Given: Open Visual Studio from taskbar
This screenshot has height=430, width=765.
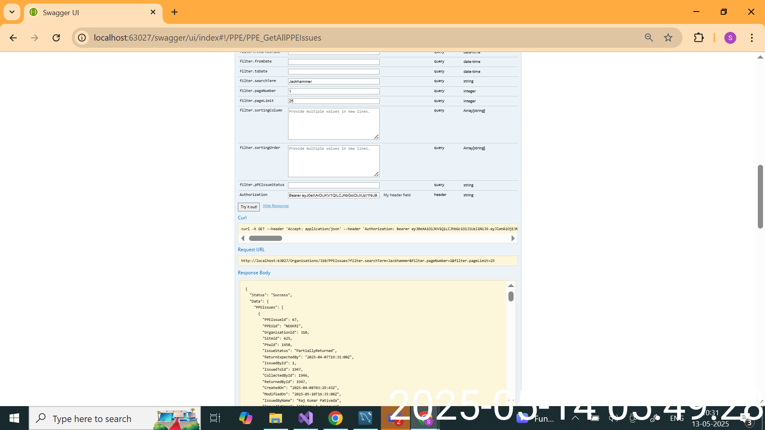Looking at the screenshot, I should point(306,418).
